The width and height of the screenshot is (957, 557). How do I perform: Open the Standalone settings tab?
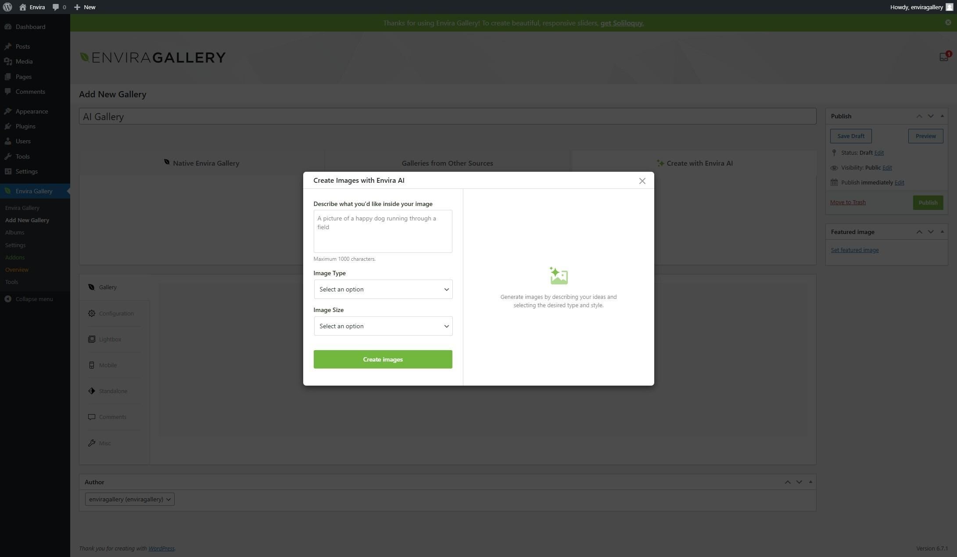[113, 391]
